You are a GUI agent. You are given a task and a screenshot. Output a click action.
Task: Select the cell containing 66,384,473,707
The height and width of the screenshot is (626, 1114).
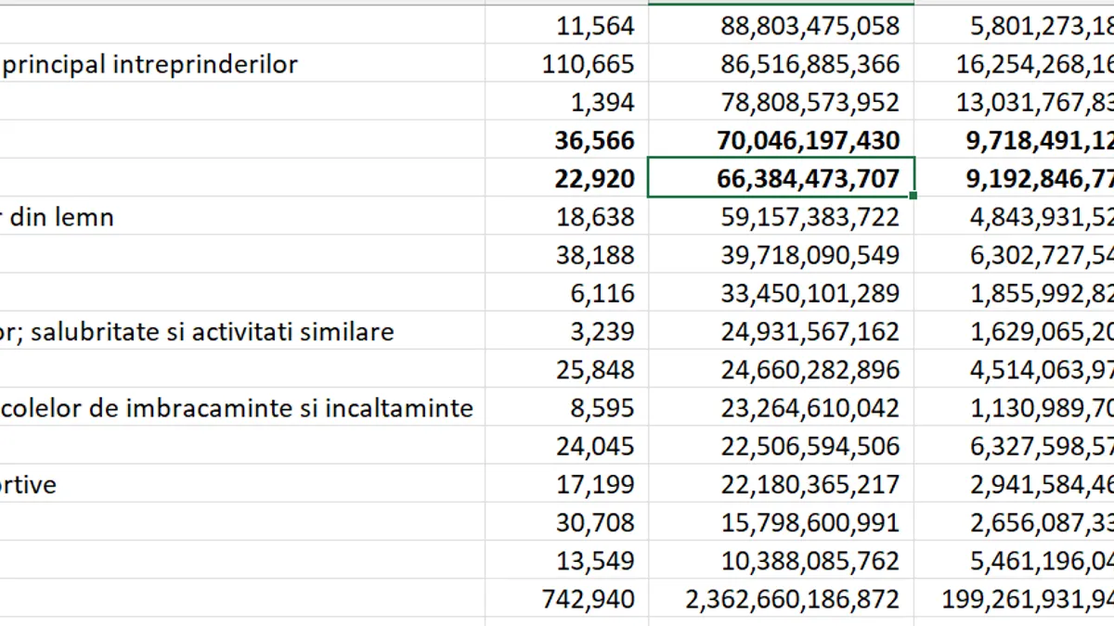[781, 178]
